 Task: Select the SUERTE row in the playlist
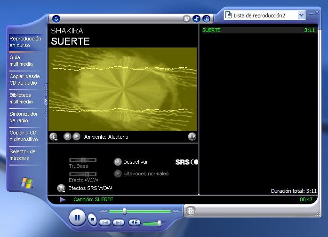[259, 30]
